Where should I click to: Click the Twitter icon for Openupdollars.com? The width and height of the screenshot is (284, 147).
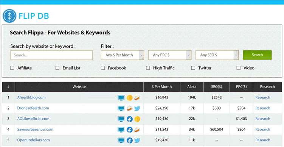(x=137, y=140)
